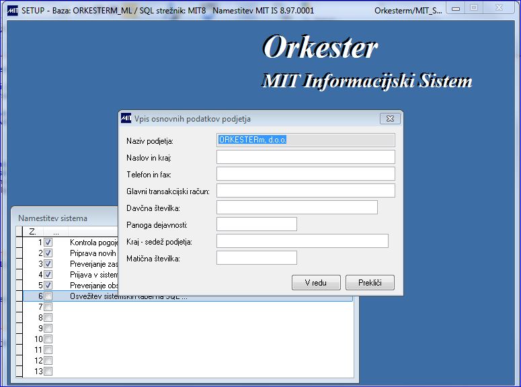Image resolution: width=521 pixels, height=387 pixels.
Task: Close the SETUP main window
Action: click(499, 8)
